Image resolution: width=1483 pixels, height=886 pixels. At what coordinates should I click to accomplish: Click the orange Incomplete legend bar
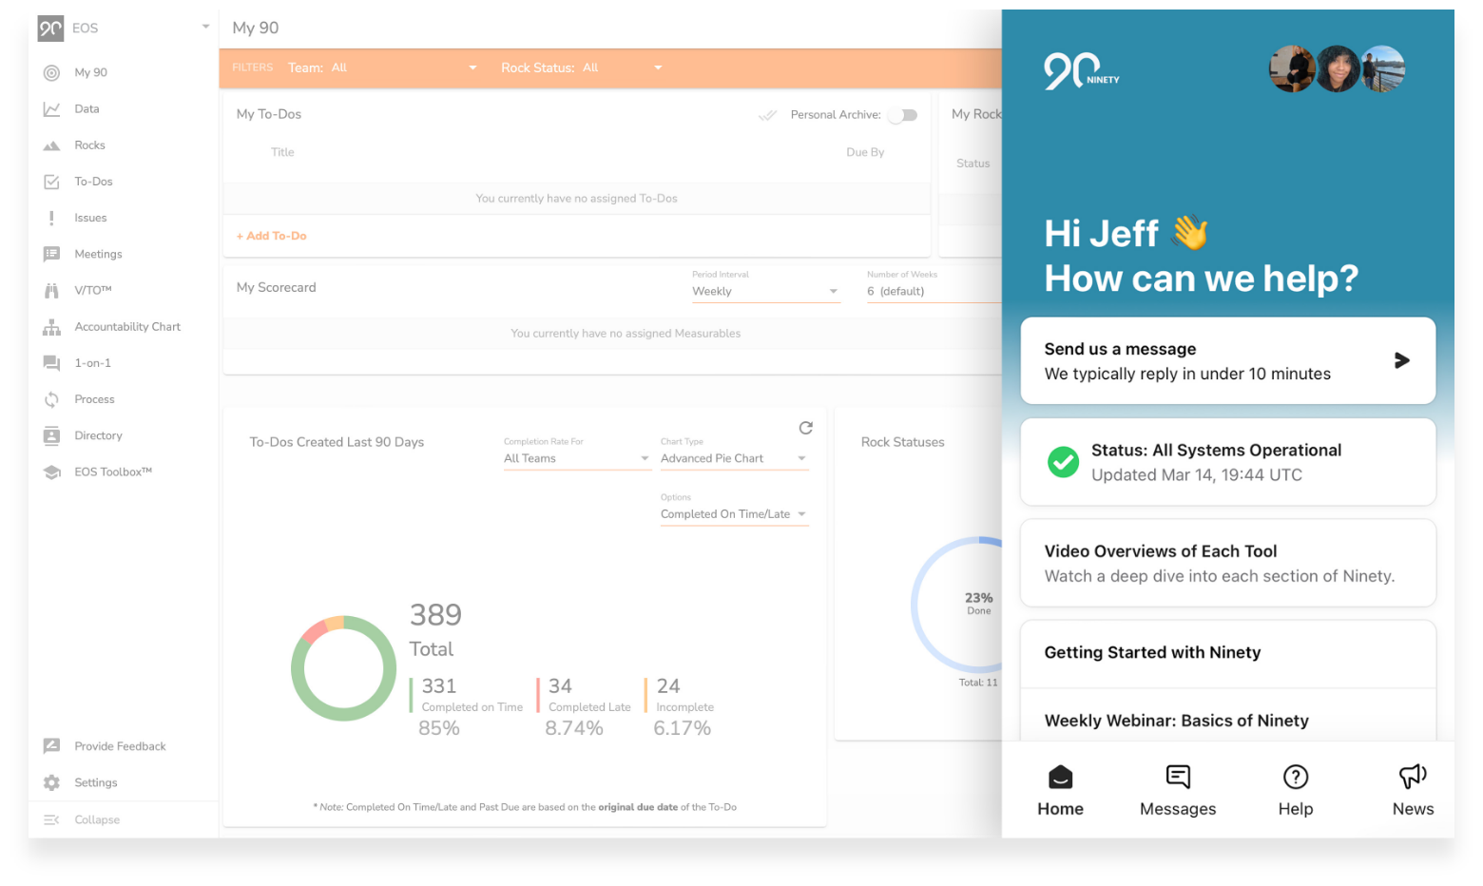point(645,695)
